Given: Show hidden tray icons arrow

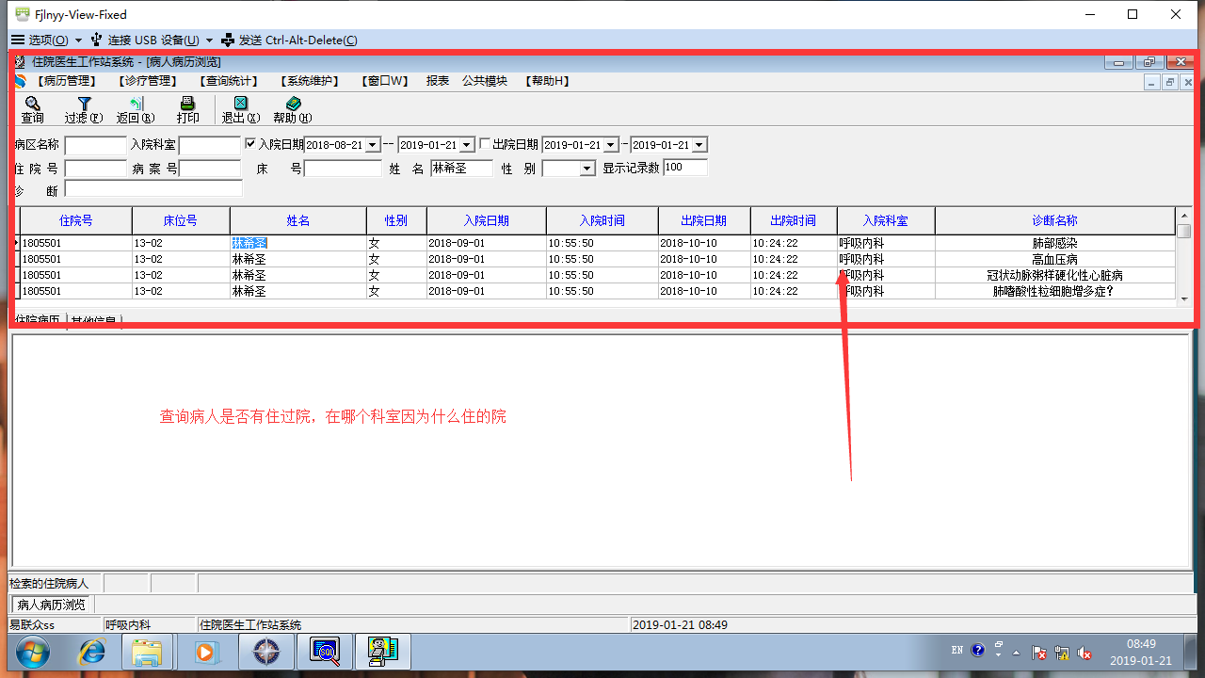Looking at the screenshot, I should coord(1016,652).
